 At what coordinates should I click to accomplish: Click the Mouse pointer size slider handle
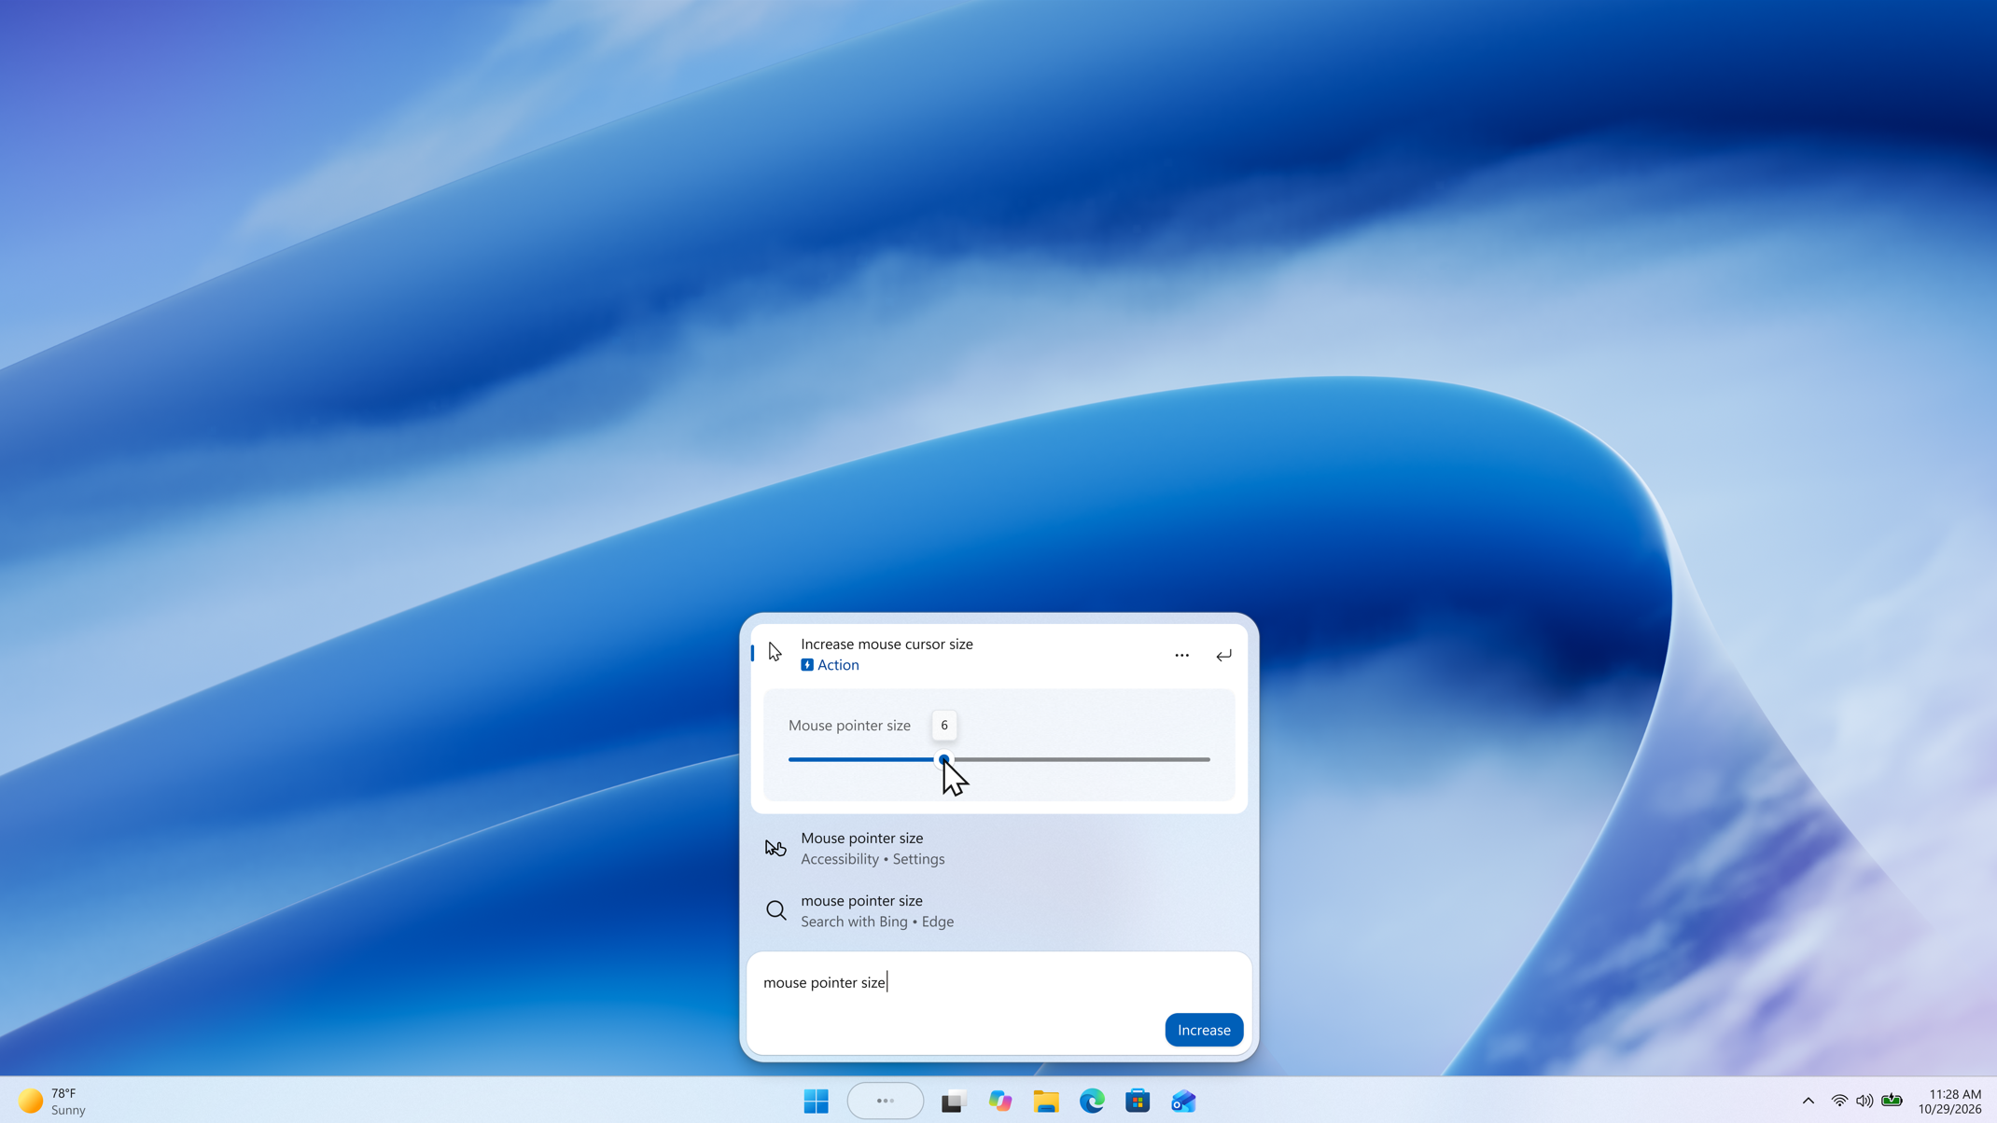click(x=944, y=759)
